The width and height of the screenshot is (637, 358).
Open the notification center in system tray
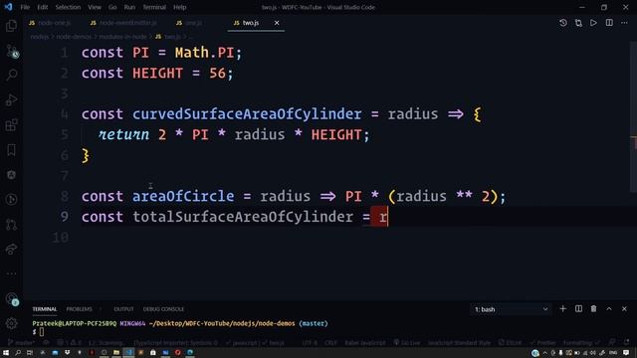point(626,353)
